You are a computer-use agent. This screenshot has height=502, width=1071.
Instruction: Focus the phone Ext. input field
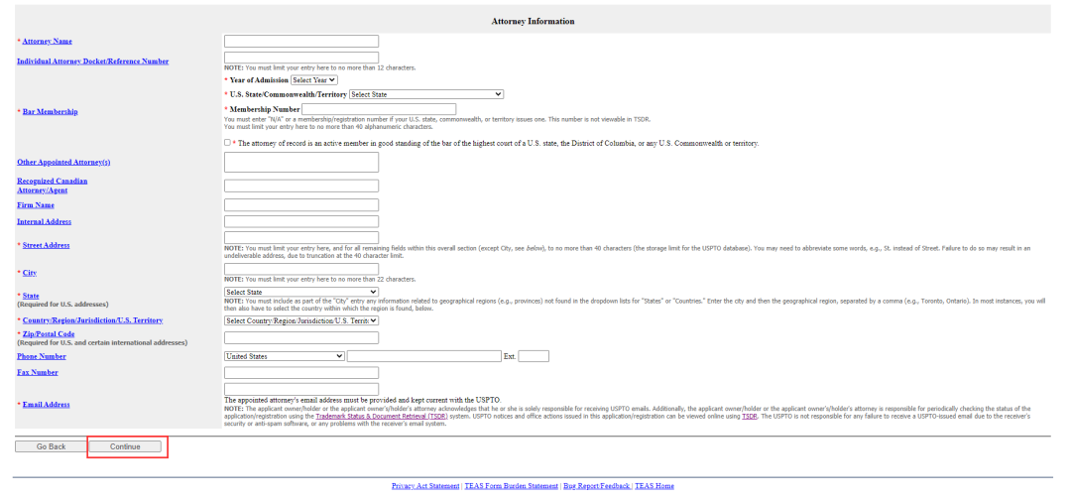(534, 356)
